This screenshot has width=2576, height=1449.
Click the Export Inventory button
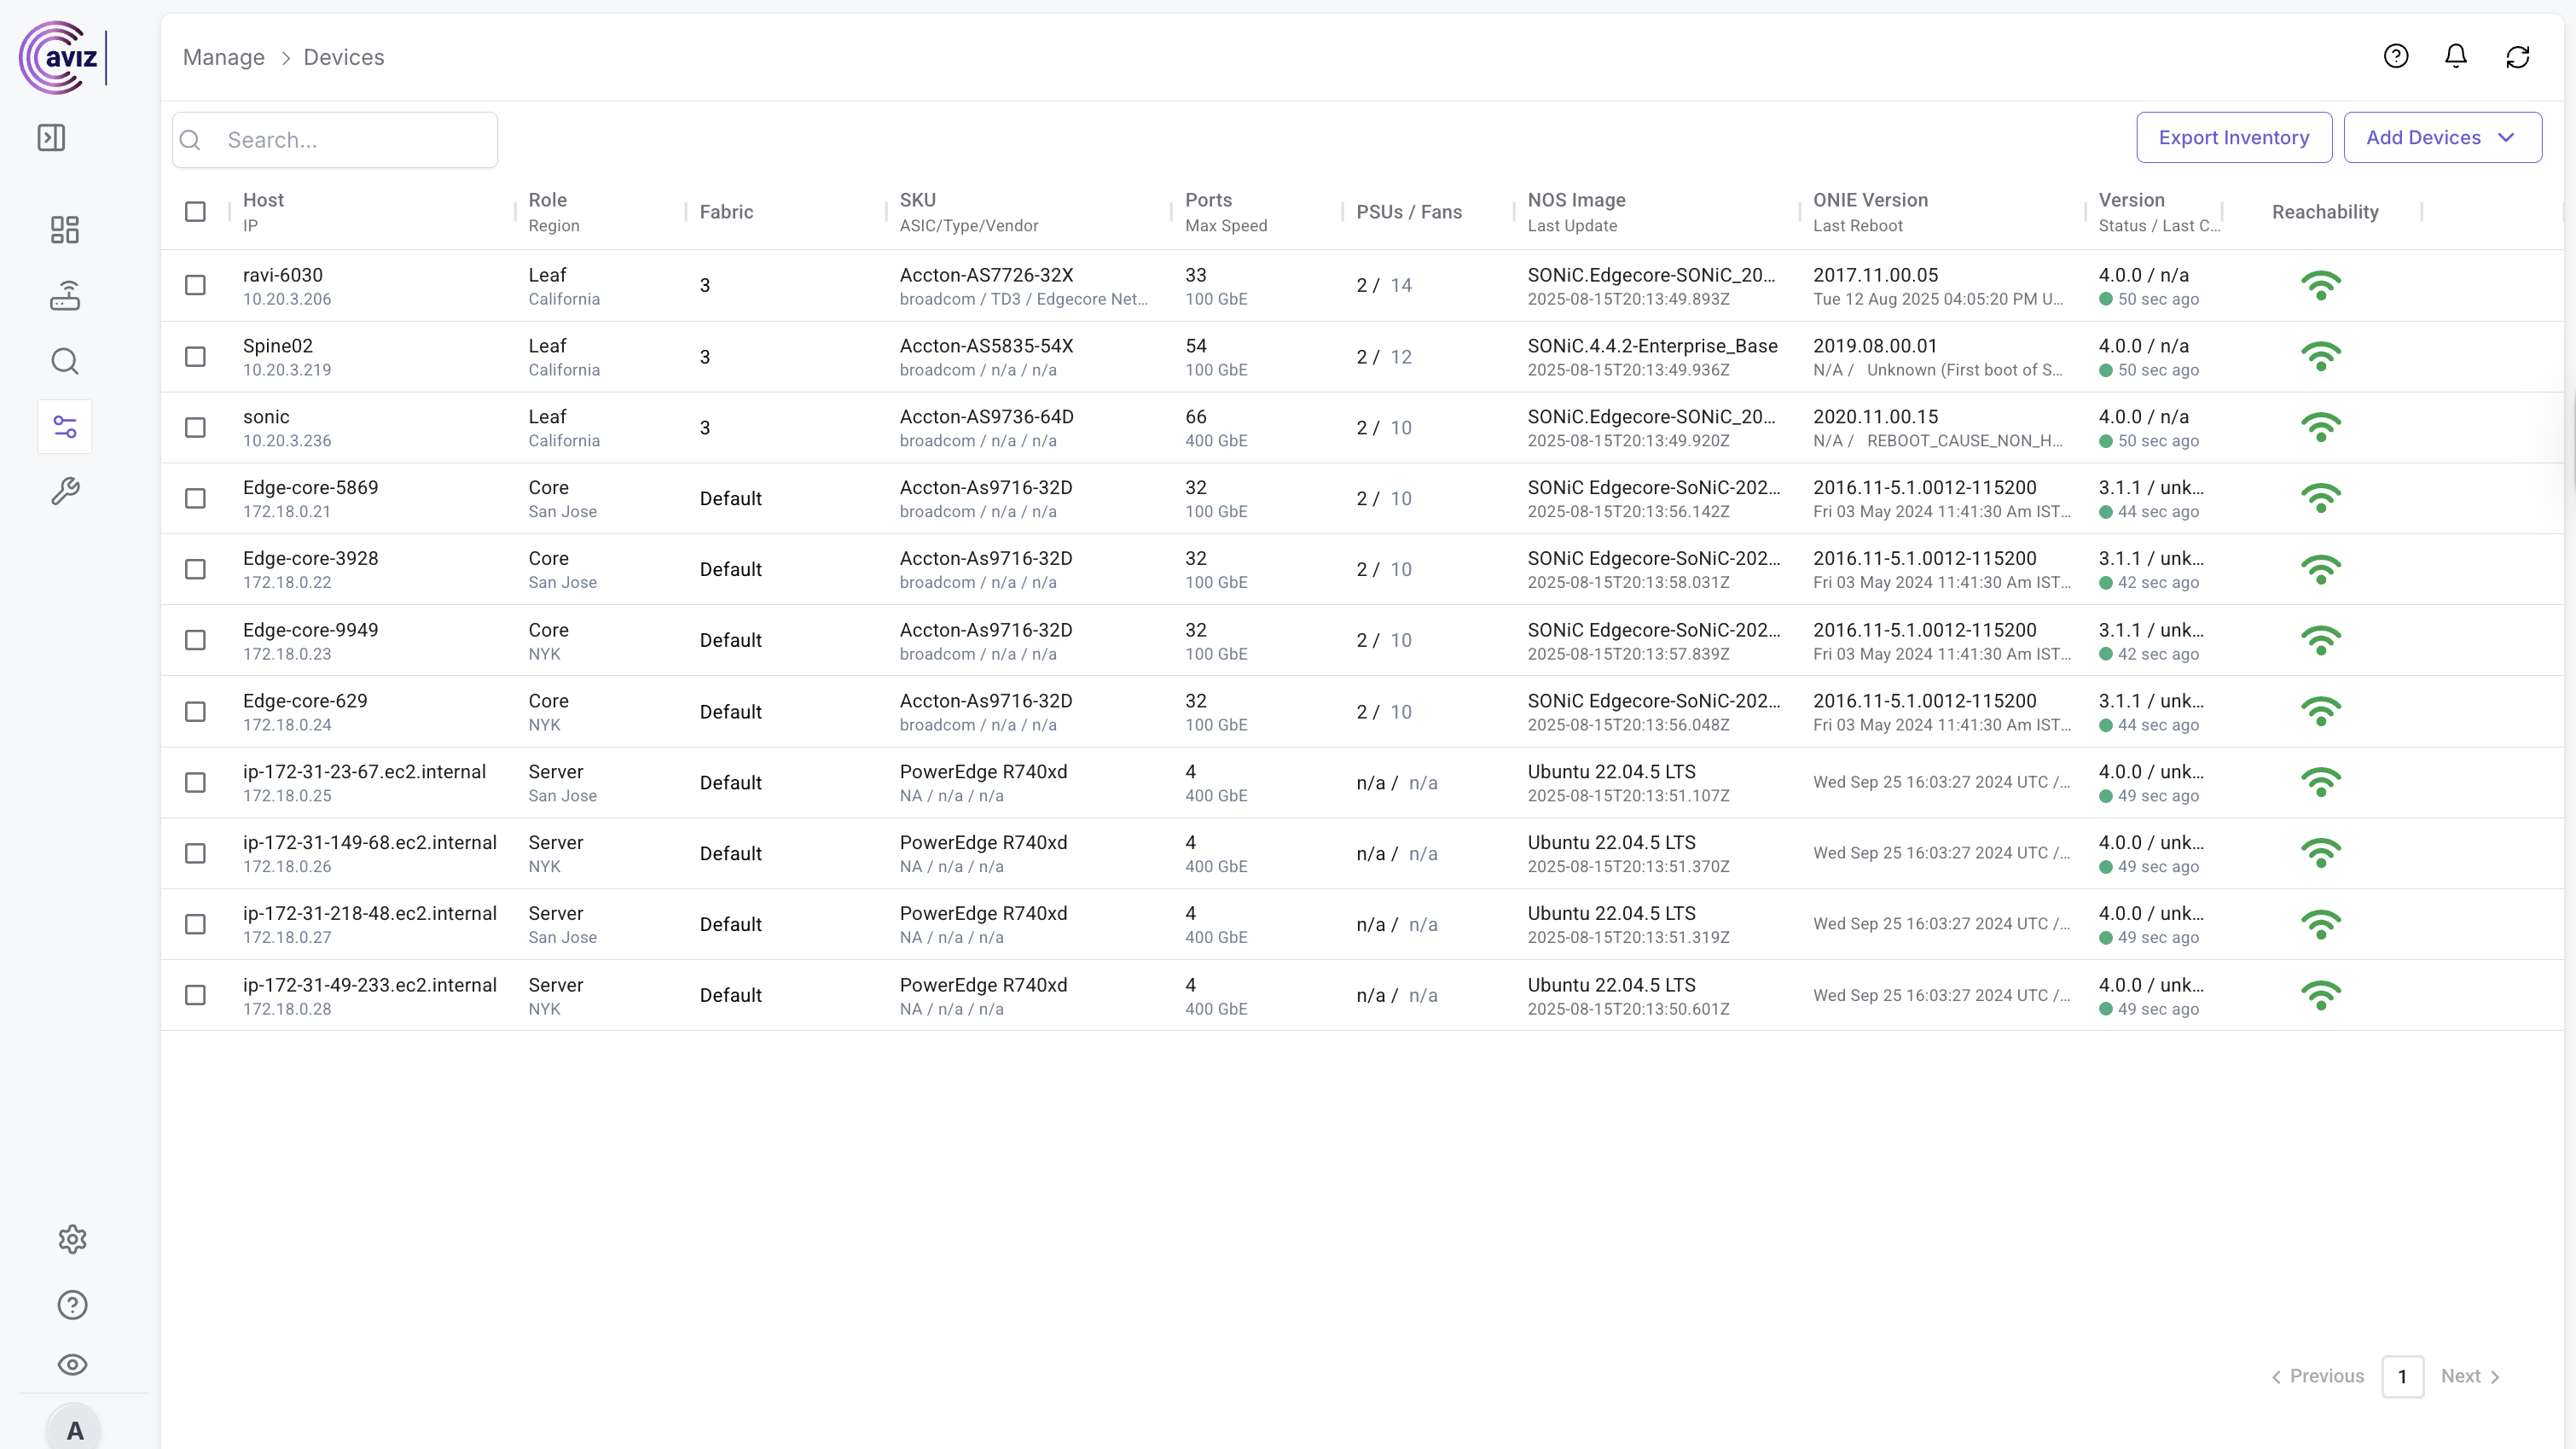(2233, 137)
